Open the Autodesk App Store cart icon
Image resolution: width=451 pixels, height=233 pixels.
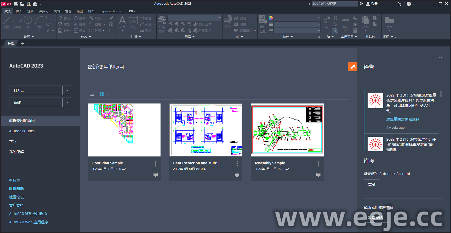tap(399, 4)
